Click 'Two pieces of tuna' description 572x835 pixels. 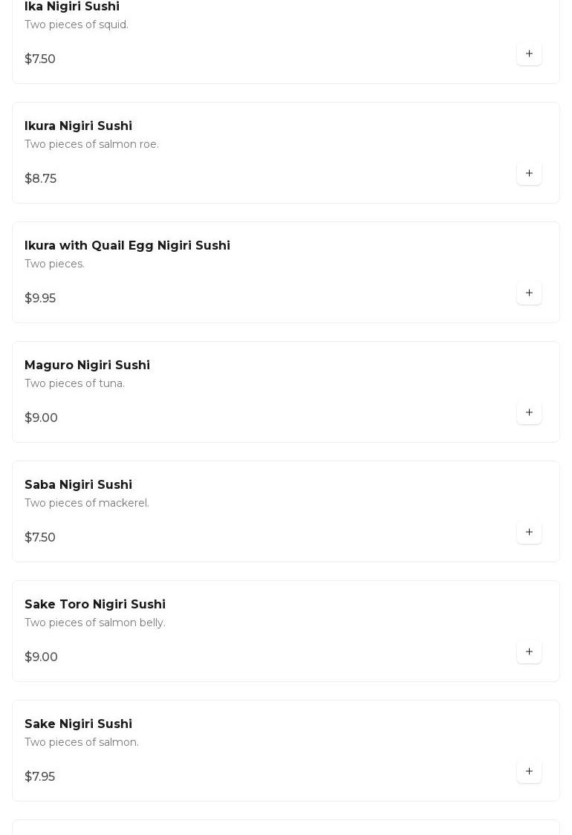[x=74, y=383]
